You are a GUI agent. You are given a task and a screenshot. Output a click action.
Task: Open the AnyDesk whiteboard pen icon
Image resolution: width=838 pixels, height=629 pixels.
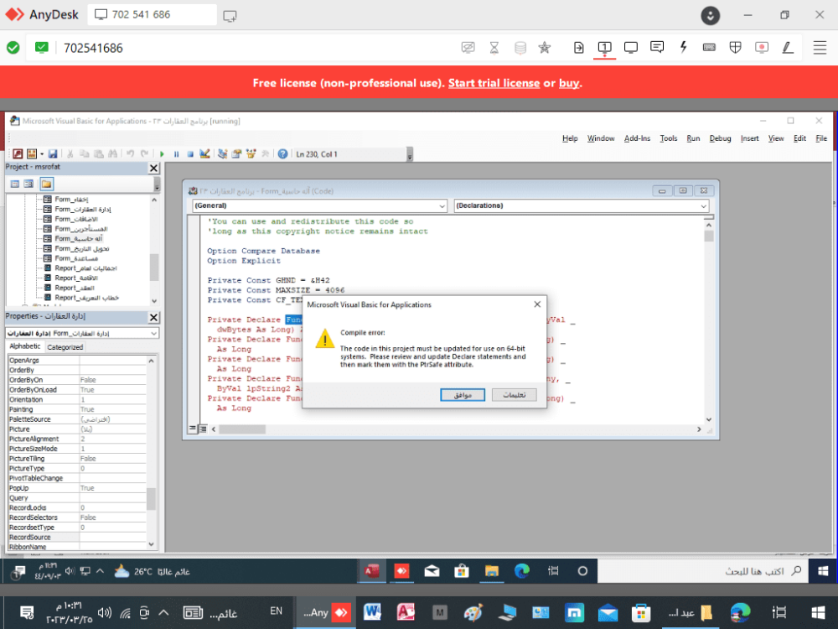788,48
